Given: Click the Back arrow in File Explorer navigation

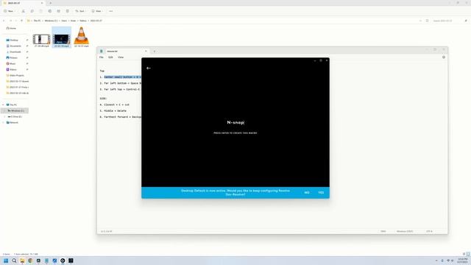Looking at the screenshot, I should pos(4,21).
